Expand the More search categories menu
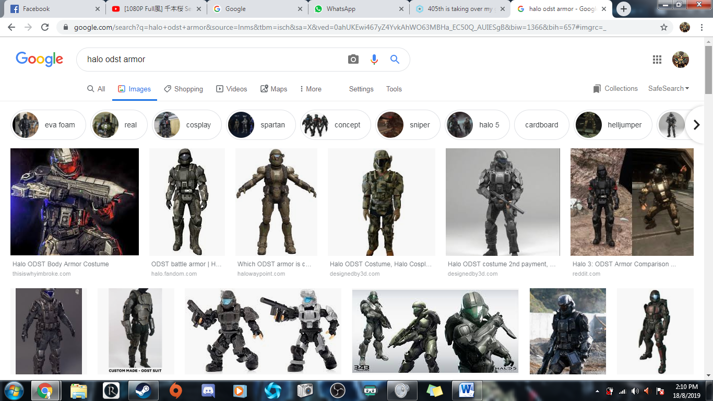713x401 pixels. pos(311,89)
